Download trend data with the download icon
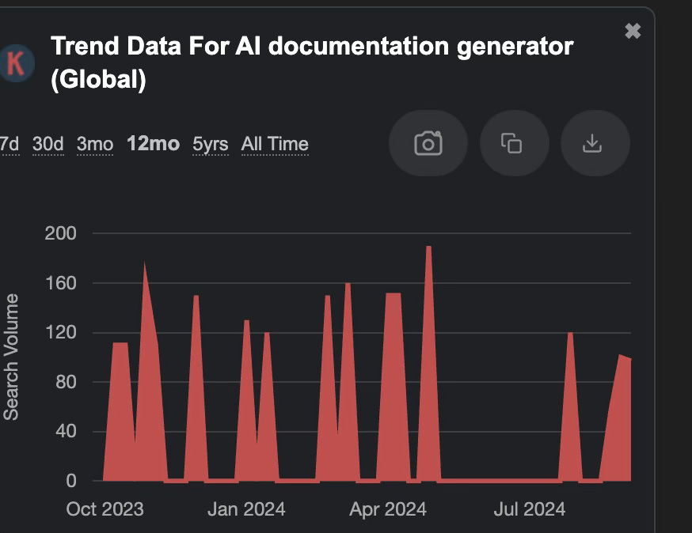692x533 pixels. (x=595, y=143)
